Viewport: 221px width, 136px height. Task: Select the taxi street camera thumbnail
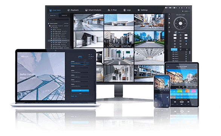pyautogui.click(x=149, y=22)
